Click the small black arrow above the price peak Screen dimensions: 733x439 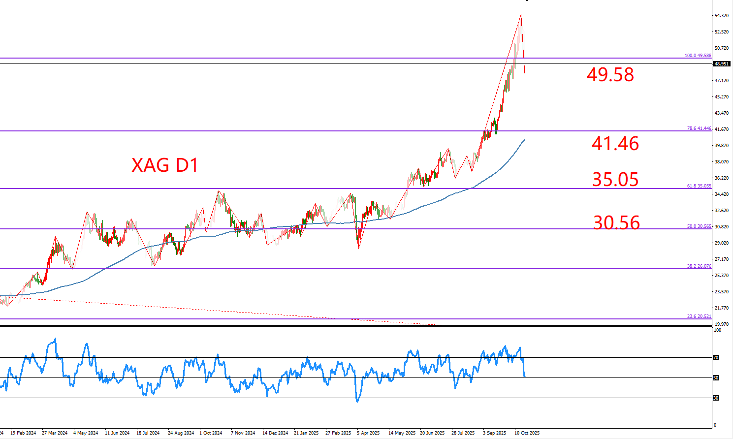pos(527,1)
